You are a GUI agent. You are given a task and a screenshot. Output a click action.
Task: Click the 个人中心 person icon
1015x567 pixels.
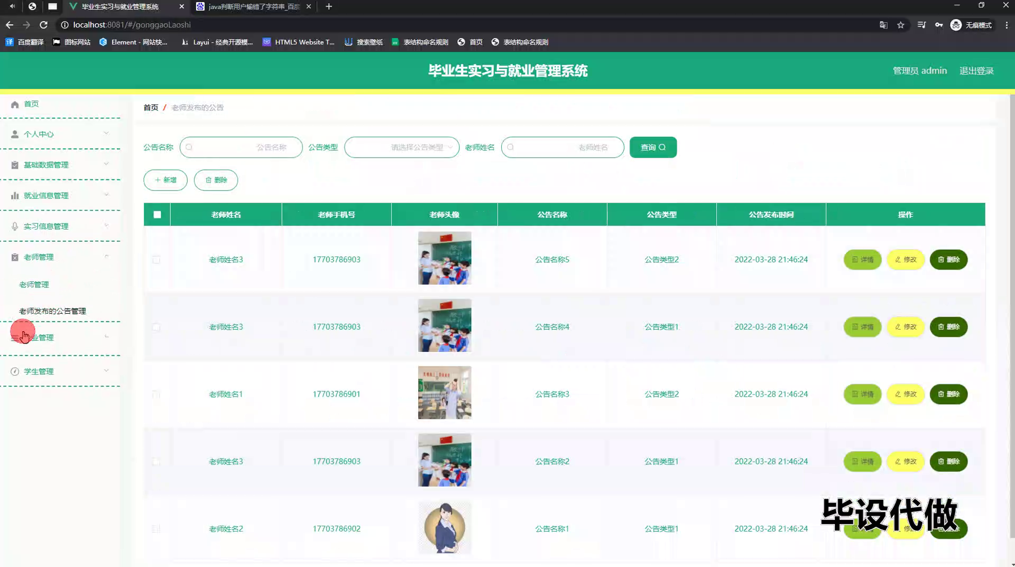pos(15,134)
